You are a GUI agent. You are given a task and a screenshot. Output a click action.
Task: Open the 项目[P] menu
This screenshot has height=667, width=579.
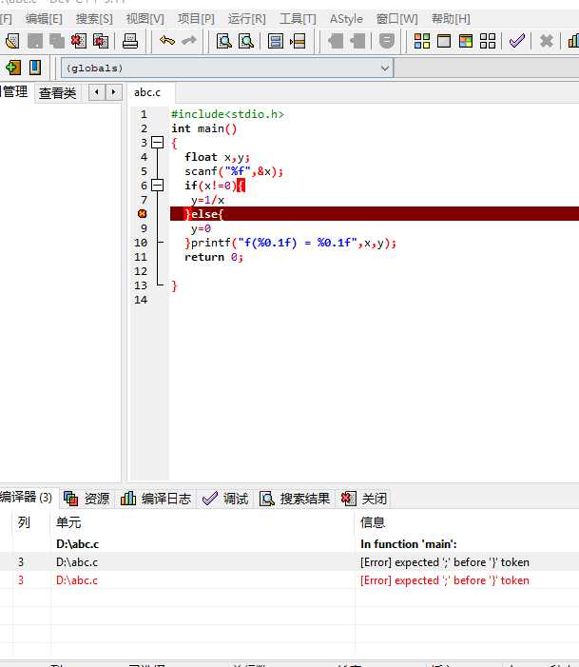coord(196,19)
